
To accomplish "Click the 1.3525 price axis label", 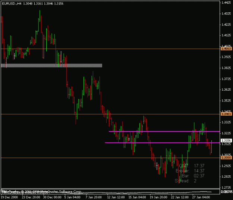I will (226, 101).
